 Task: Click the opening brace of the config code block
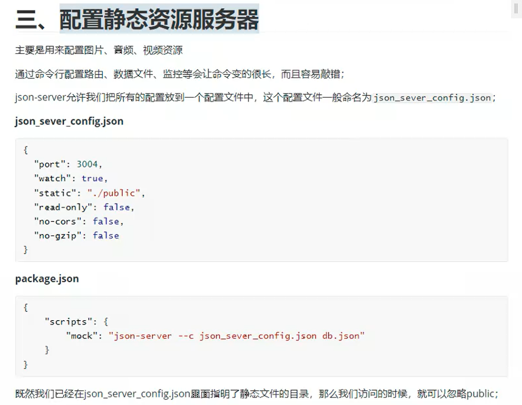click(26, 149)
